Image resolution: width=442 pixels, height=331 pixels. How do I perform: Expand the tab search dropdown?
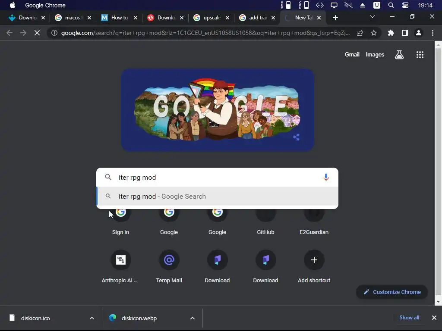(x=373, y=17)
